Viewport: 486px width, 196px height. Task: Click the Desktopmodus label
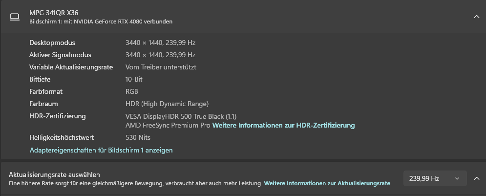[x=52, y=43]
